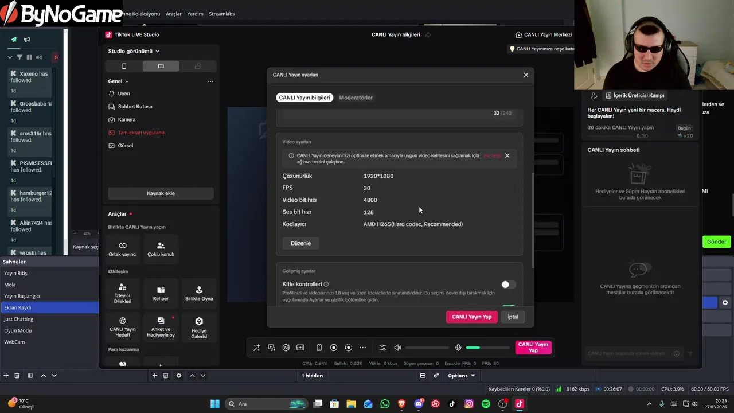Open the Araçlar menu
Screen dimensions: 734x413
click(174, 14)
